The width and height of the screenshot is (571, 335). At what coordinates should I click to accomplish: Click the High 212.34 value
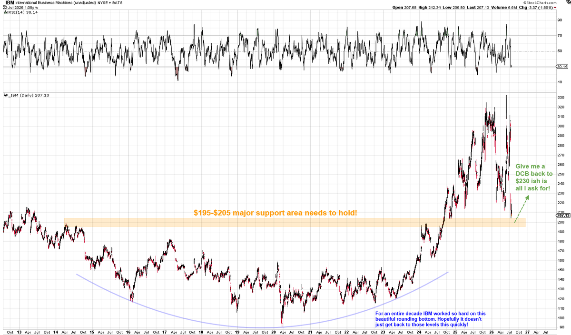tap(430, 7)
